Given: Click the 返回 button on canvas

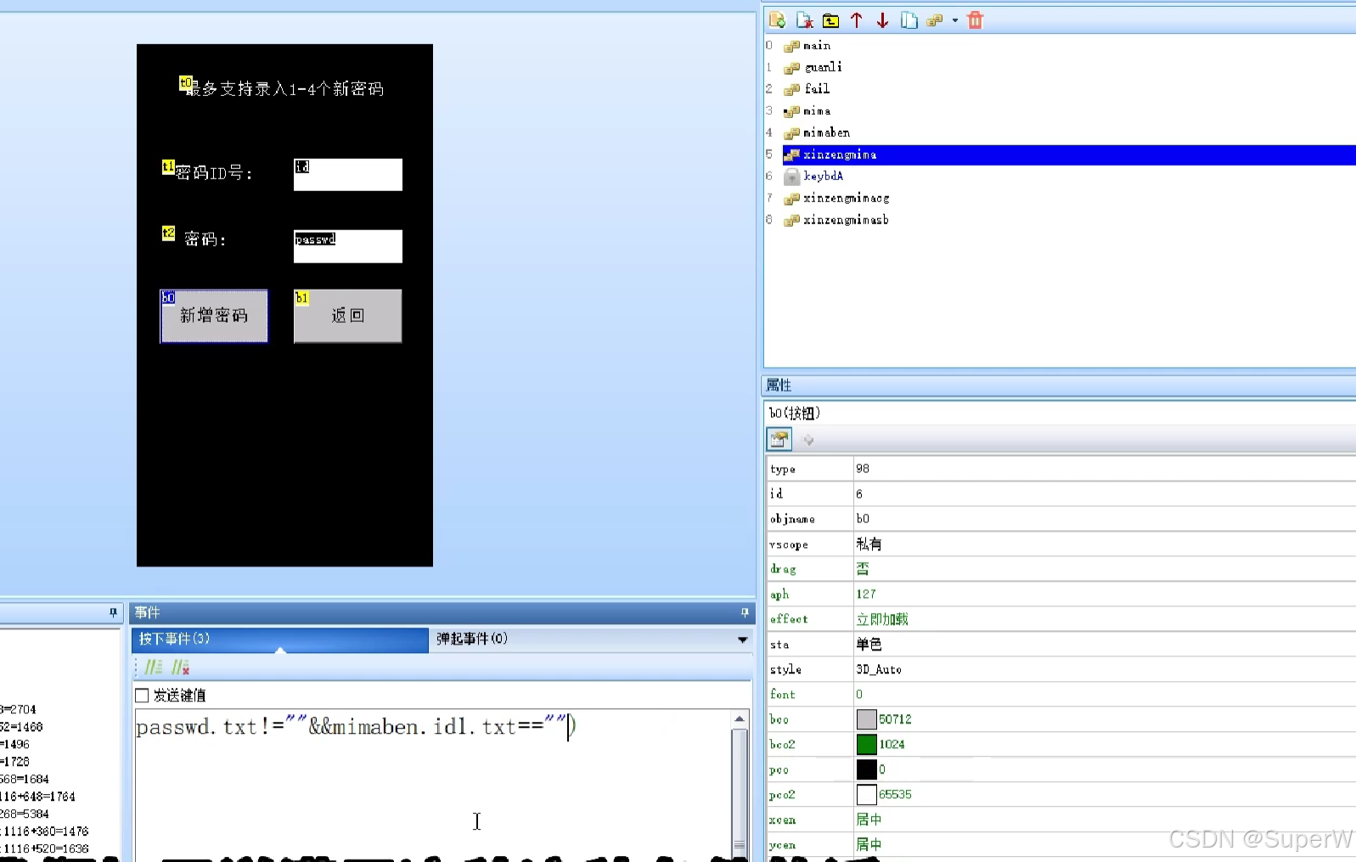Looking at the screenshot, I should [x=347, y=316].
